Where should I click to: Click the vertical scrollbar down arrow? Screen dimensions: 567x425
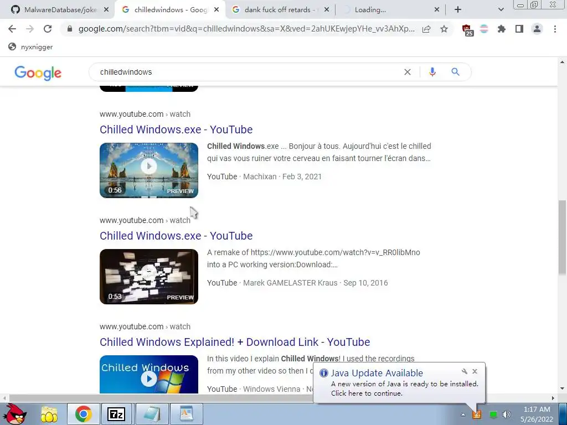[563, 389]
